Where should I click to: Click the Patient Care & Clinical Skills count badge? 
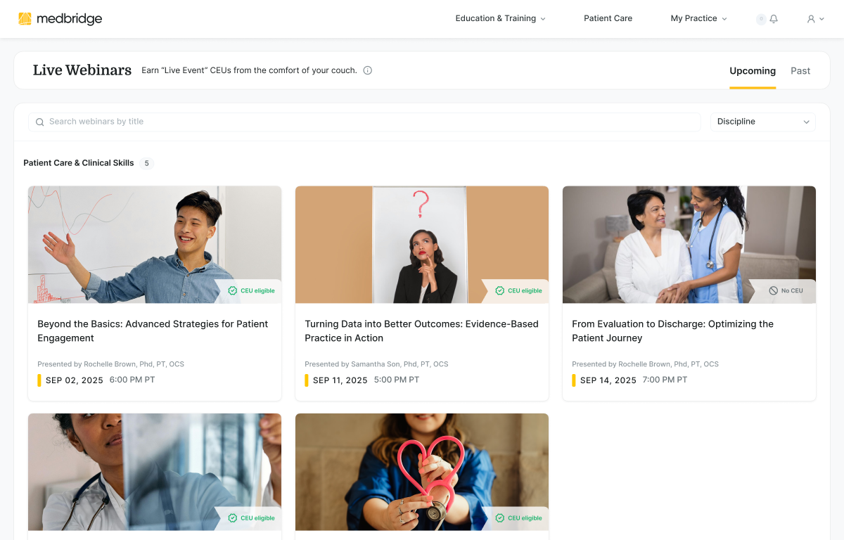click(x=146, y=162)
